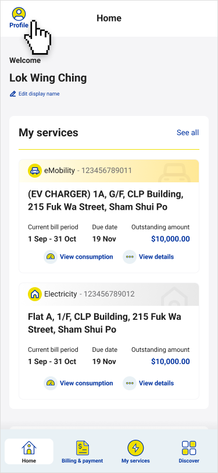Screen dimensions: 218x473
Task: Click the eMobility car icon
Action: (x=35, y=171)
